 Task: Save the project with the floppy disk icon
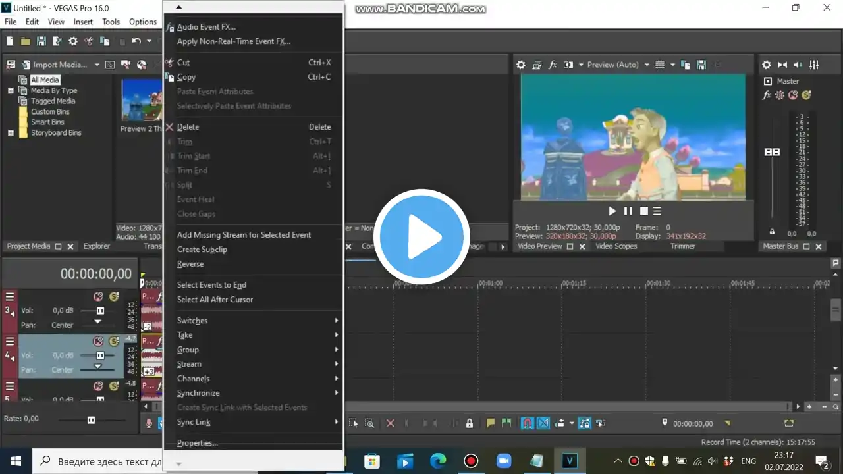point(41,41)
